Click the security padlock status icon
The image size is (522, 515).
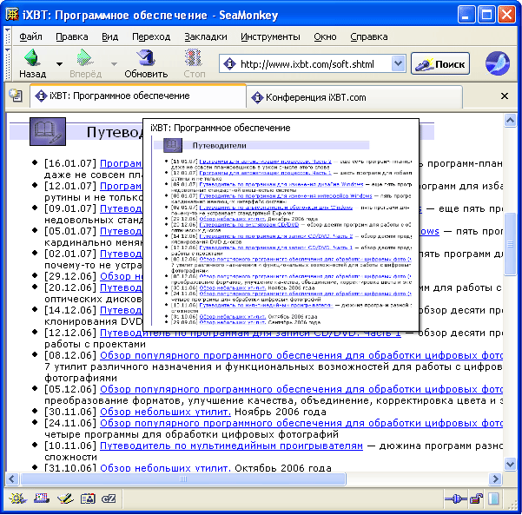[x=476, y=498]
